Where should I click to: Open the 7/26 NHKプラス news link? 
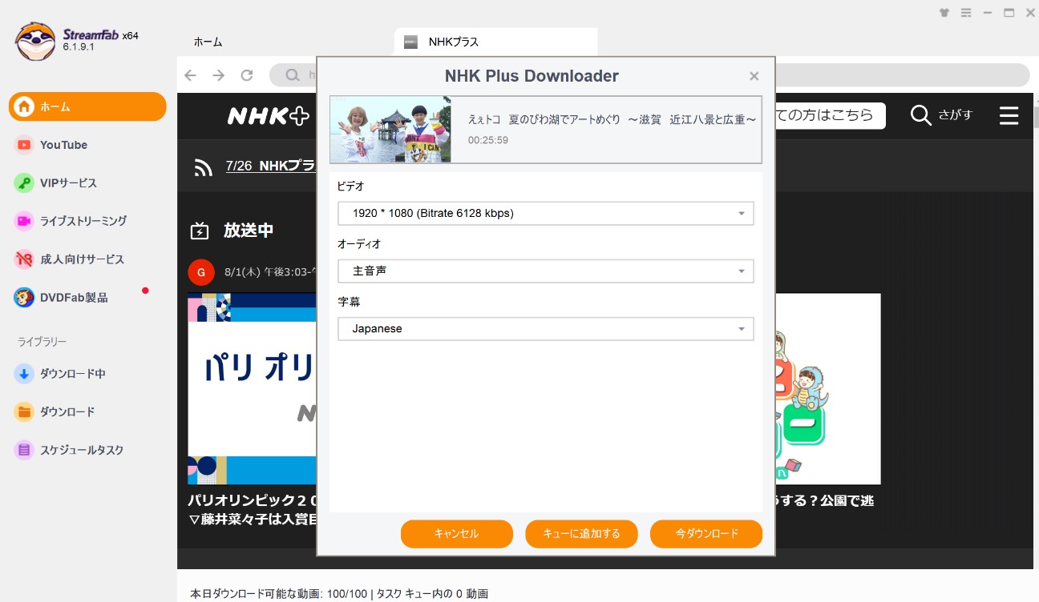271,166
